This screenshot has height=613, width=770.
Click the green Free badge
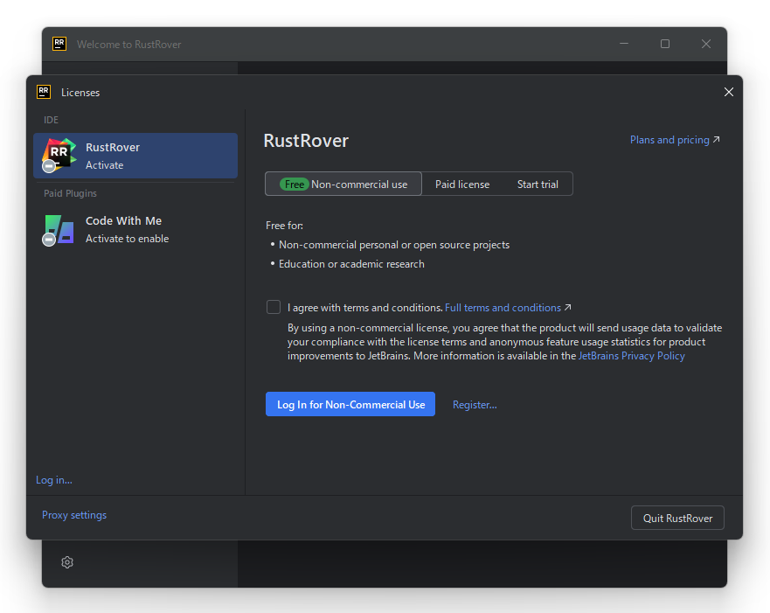(295, 185)
